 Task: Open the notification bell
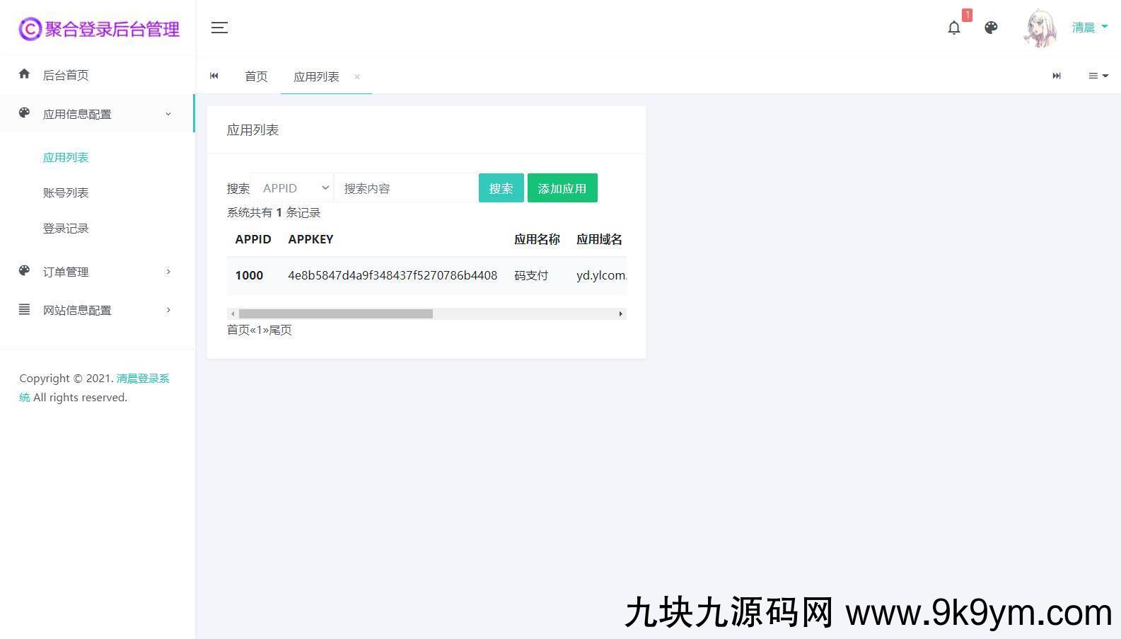coord(954,28)
